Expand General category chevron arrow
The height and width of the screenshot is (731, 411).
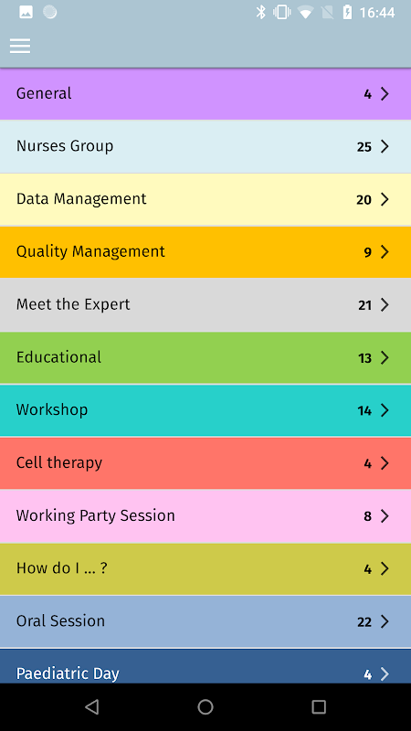pos(385,94)
